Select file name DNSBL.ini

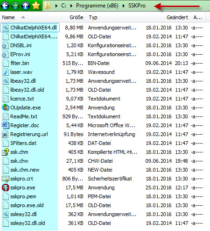21,45
